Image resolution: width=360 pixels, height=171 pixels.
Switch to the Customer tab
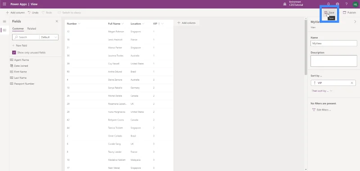18,29
